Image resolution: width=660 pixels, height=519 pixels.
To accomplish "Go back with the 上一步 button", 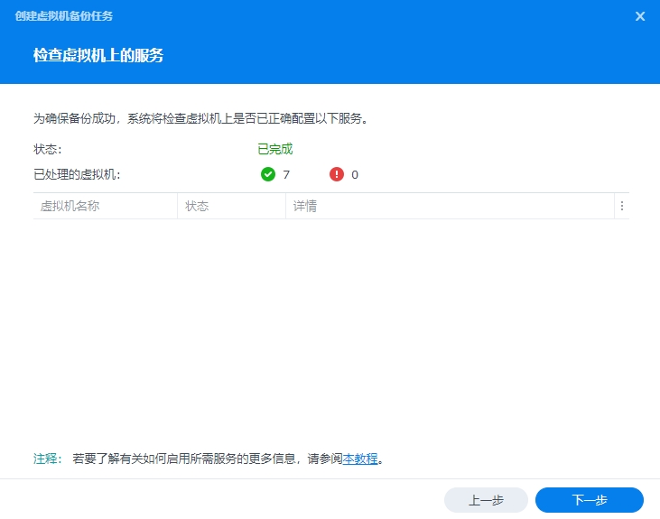I will click(x=486, y=500).
